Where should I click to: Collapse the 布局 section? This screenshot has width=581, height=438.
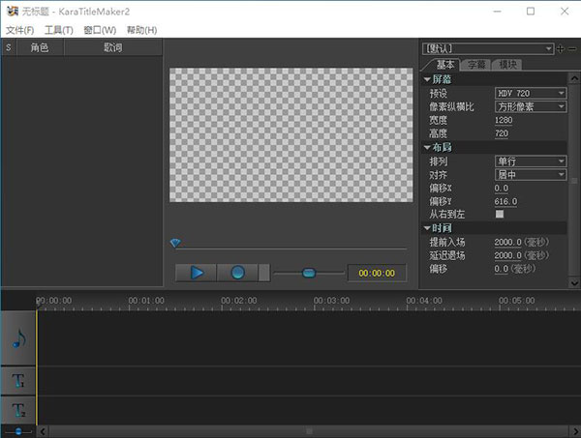click(427, 147)
